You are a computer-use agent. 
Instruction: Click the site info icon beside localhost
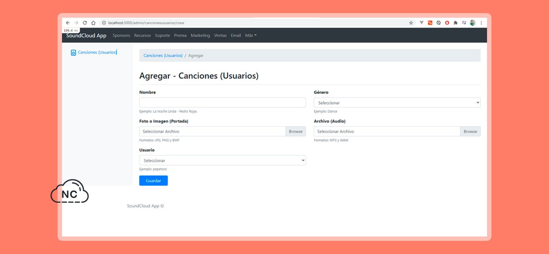click(x=104, y=23)
